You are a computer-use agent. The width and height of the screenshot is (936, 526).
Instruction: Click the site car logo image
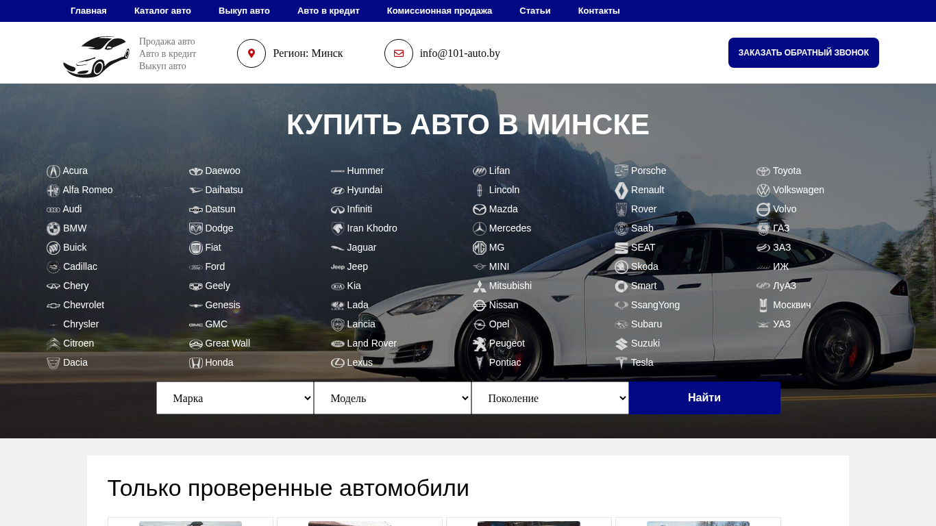(x=95, y=57)
